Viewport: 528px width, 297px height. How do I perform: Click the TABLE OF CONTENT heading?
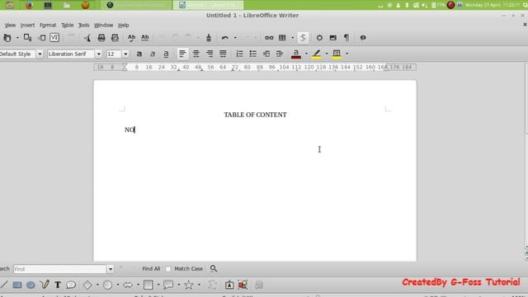pos(255,115)
